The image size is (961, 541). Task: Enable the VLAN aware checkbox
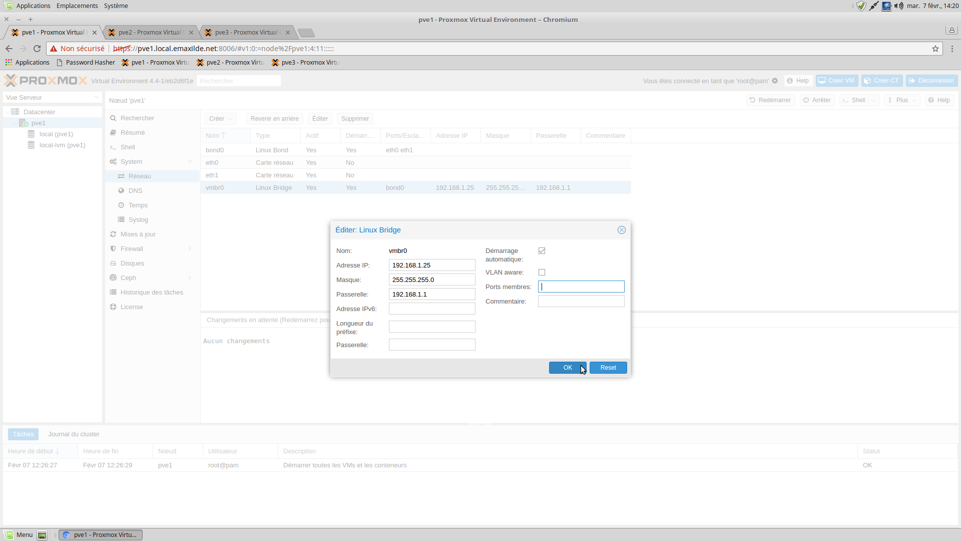pos(542,273)
